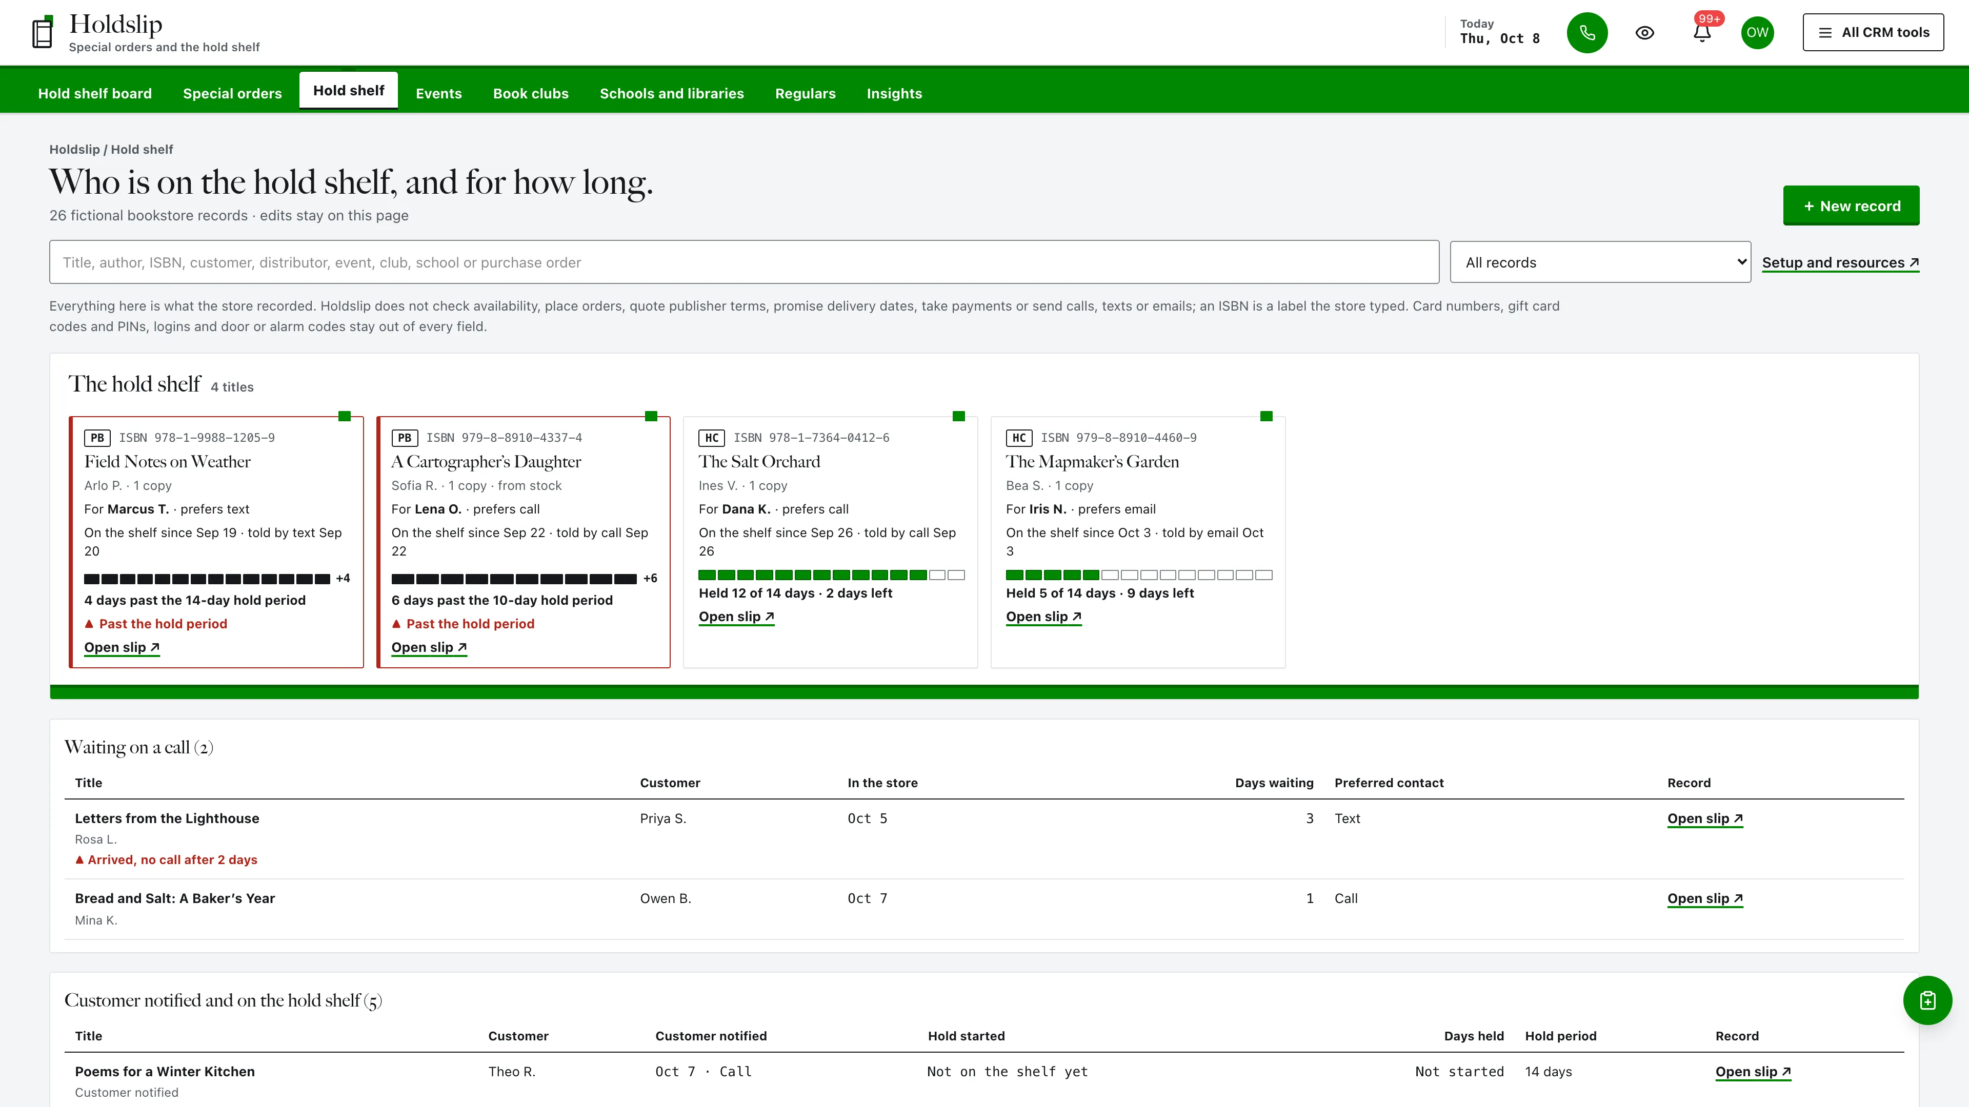The width and height of the screenshot is (1969, 1107).
Task: Click the HC format badge on The Salt Orchard
Action: point(712,438)
